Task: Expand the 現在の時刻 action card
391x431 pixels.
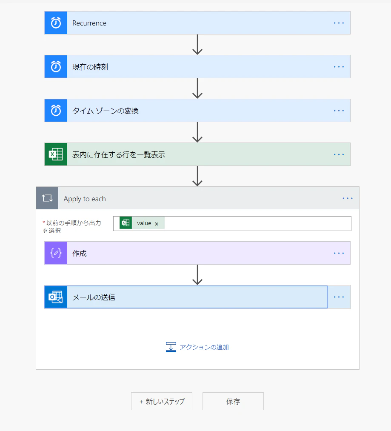Action: click(x=197, y=67)
